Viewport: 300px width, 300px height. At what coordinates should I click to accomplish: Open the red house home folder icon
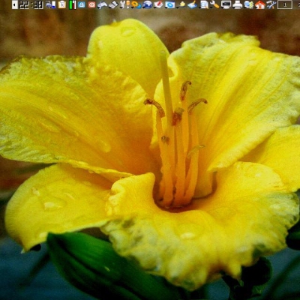pos(260,4)
